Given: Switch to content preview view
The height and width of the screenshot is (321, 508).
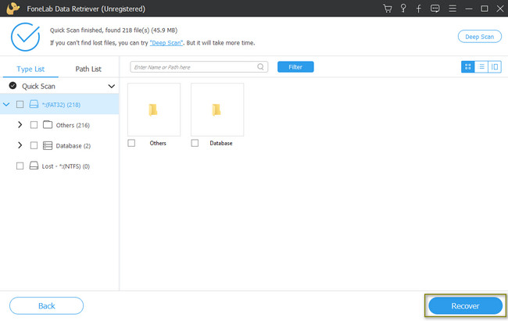Looking at the screenshot, I should (x=495, y=66).
